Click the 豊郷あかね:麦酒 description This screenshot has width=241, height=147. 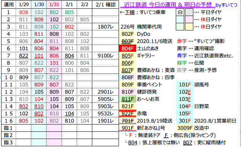click(156, 70)
